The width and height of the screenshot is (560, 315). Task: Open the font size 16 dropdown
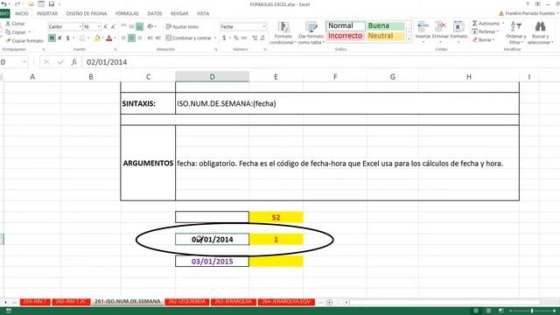coord(99,27)
